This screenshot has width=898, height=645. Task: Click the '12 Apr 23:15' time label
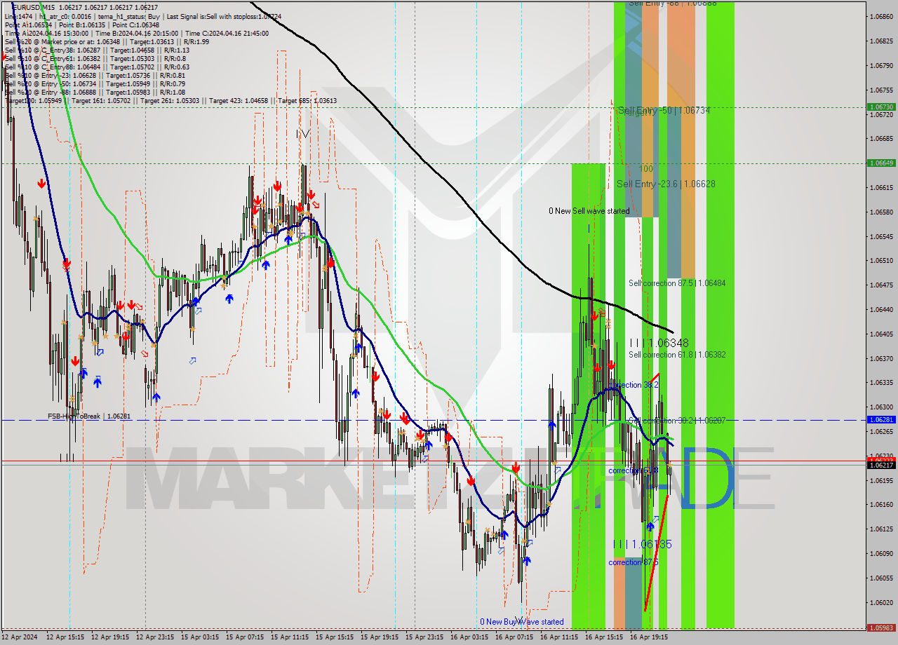[x=155, y=638]
